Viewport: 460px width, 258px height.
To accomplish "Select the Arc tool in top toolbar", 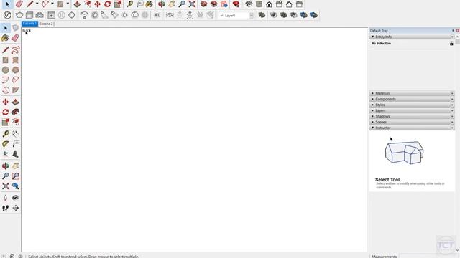I will [x=45, y=4].
